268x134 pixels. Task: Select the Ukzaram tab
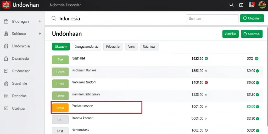click(61, 47)
